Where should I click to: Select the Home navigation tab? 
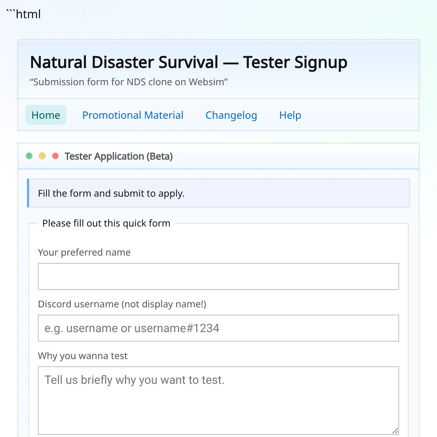tap(46, 115)
